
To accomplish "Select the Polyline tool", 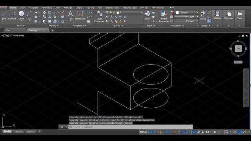I will point(12,15).
